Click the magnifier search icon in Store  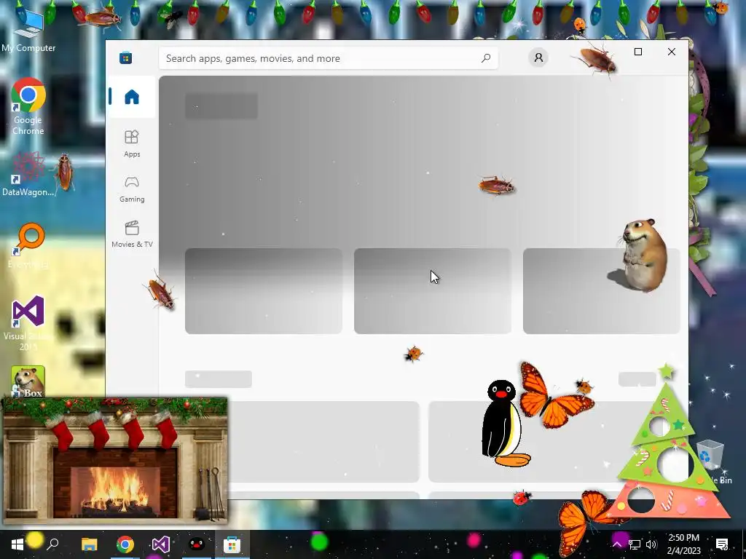pyautogui.click(x=486, y=58)
